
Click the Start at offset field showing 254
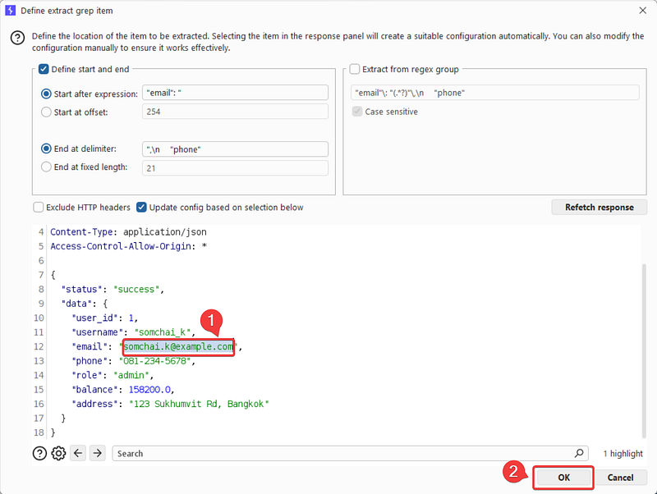[235, 112]
